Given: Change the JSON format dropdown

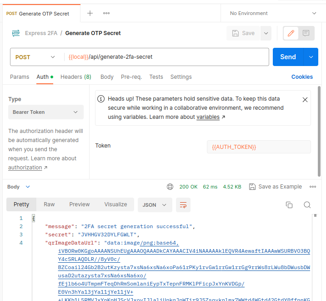Looking at the screenshot, I should pyautogui.click(x=155, y=205).
